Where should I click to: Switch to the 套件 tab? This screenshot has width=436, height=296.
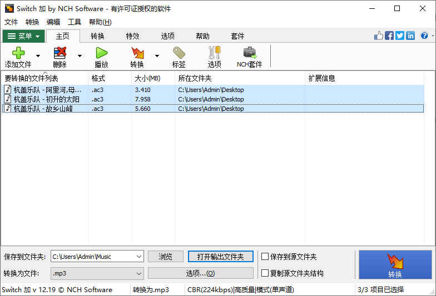coord(238,36)
